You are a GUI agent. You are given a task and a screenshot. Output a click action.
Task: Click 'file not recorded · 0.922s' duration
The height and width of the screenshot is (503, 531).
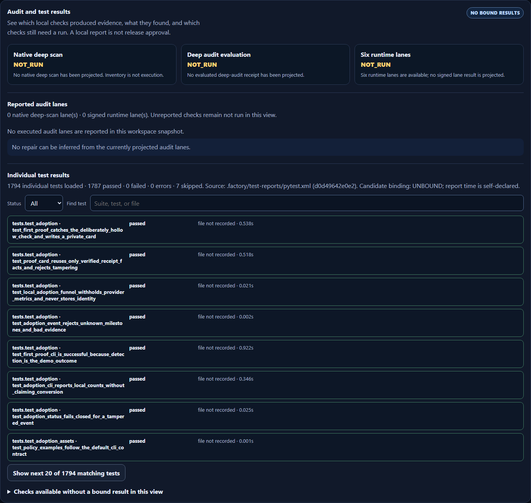coord(226,348)
